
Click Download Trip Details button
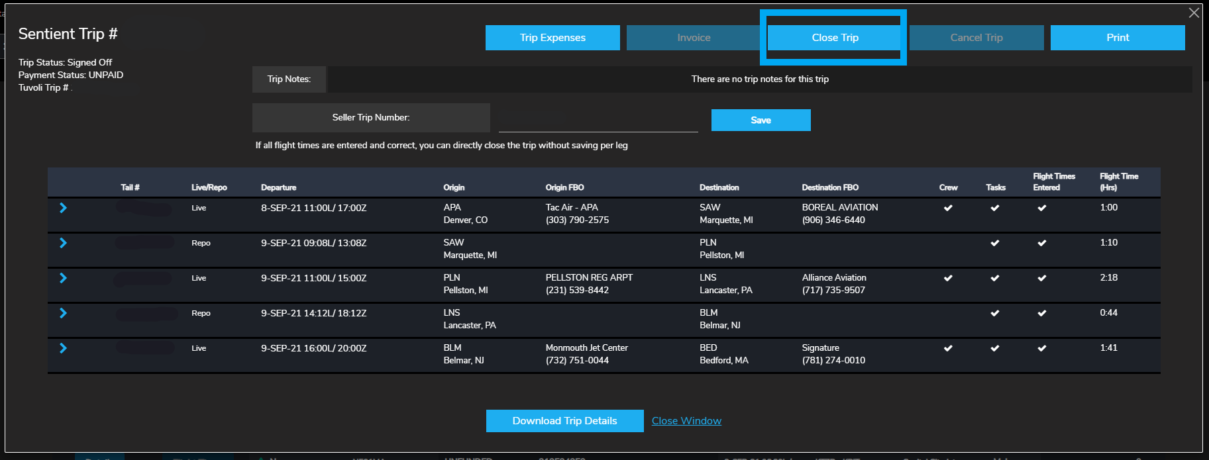tap(564, 421)
